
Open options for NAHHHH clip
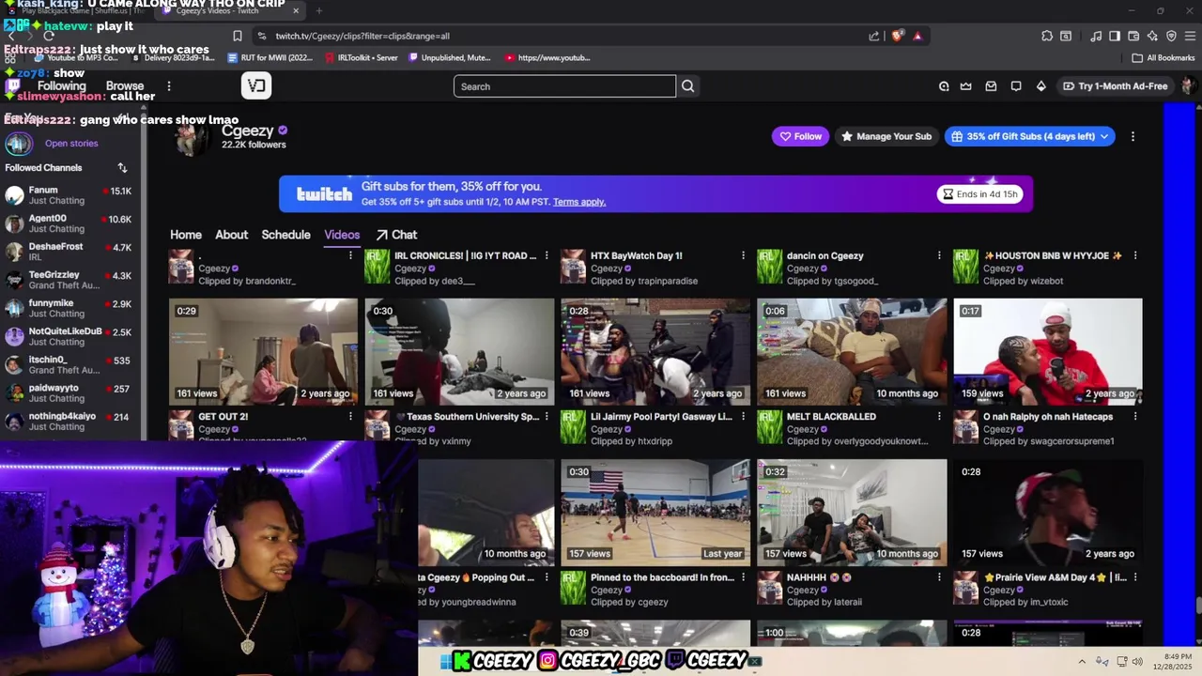(x=939, y=577)
